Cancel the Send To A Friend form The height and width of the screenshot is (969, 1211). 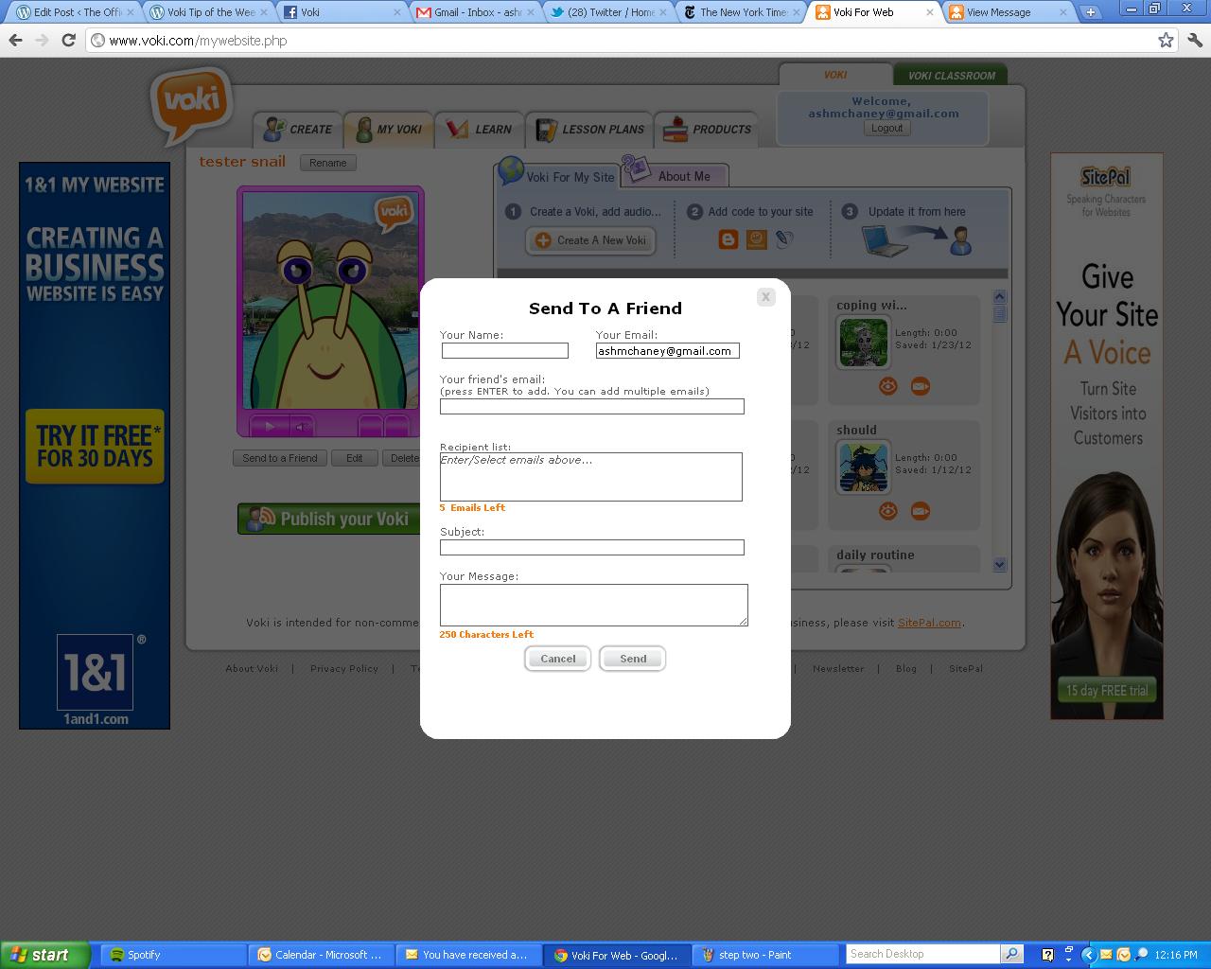tap(557, 659)
